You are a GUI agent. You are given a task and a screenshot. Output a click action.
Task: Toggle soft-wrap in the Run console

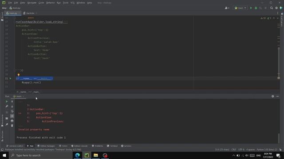[12, 111]
